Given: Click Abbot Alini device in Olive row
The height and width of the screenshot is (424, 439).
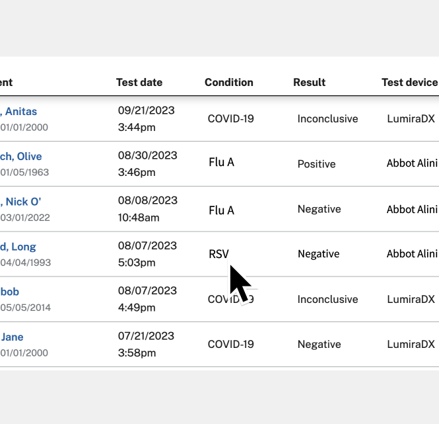Looking at the screenshot, I should pyautogui.click(x=412, y=163).
